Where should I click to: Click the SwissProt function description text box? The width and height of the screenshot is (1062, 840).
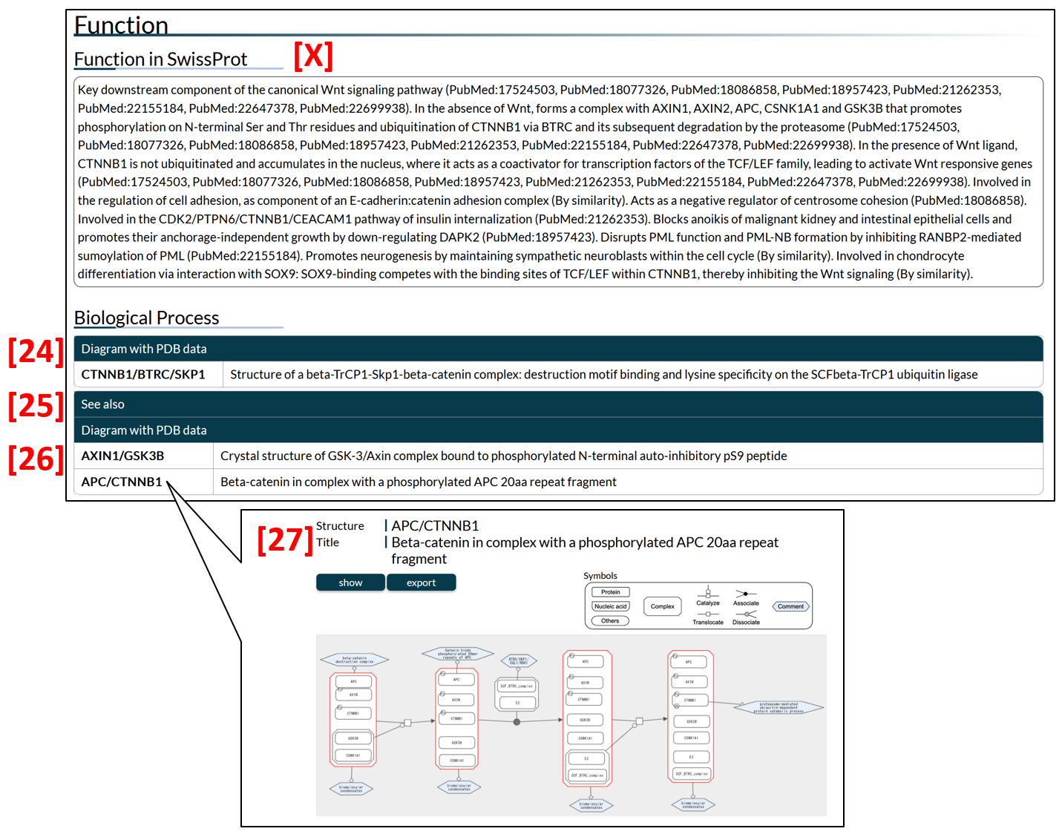[558, 182]
